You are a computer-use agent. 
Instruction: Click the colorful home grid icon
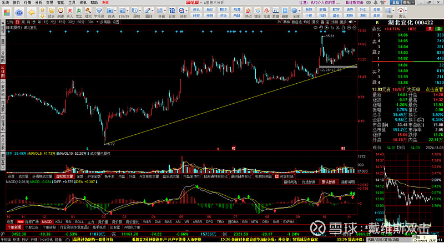7,12
